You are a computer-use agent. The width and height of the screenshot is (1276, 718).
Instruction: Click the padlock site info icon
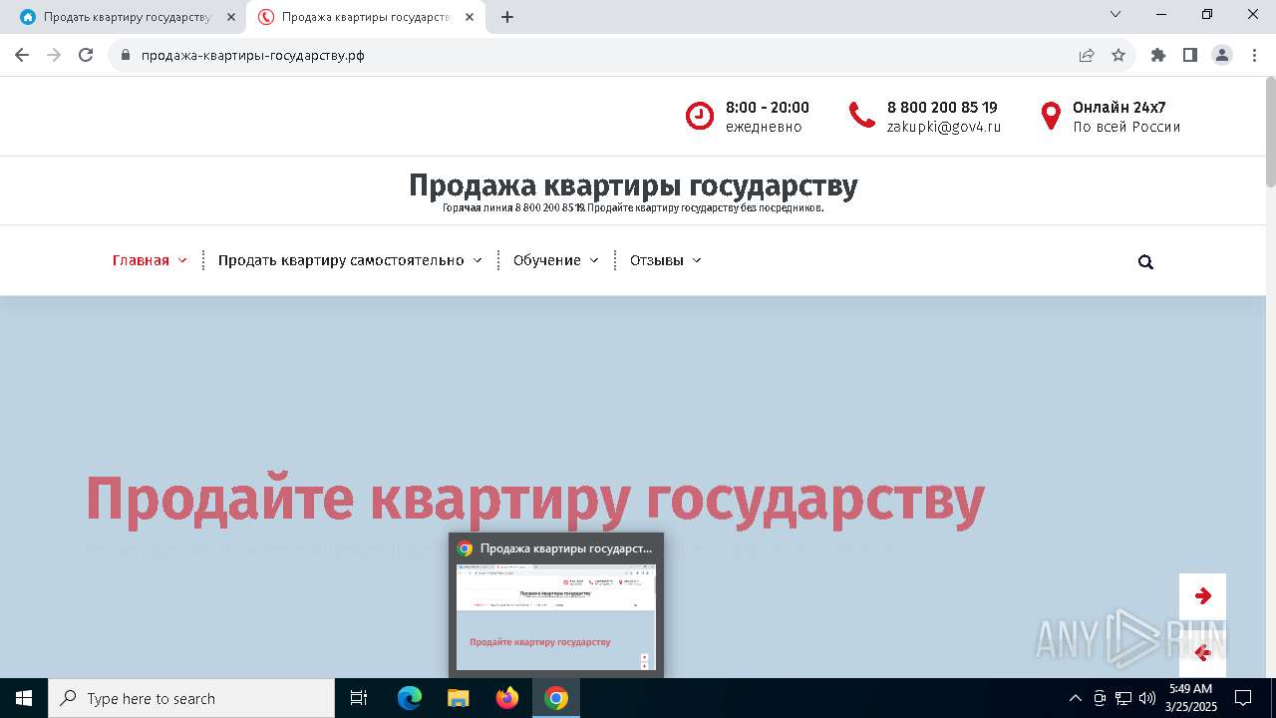point(126,56)
